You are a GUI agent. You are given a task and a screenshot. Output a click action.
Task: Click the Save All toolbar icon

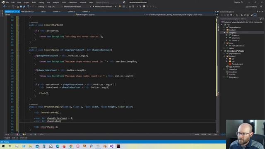click(24, 7)
